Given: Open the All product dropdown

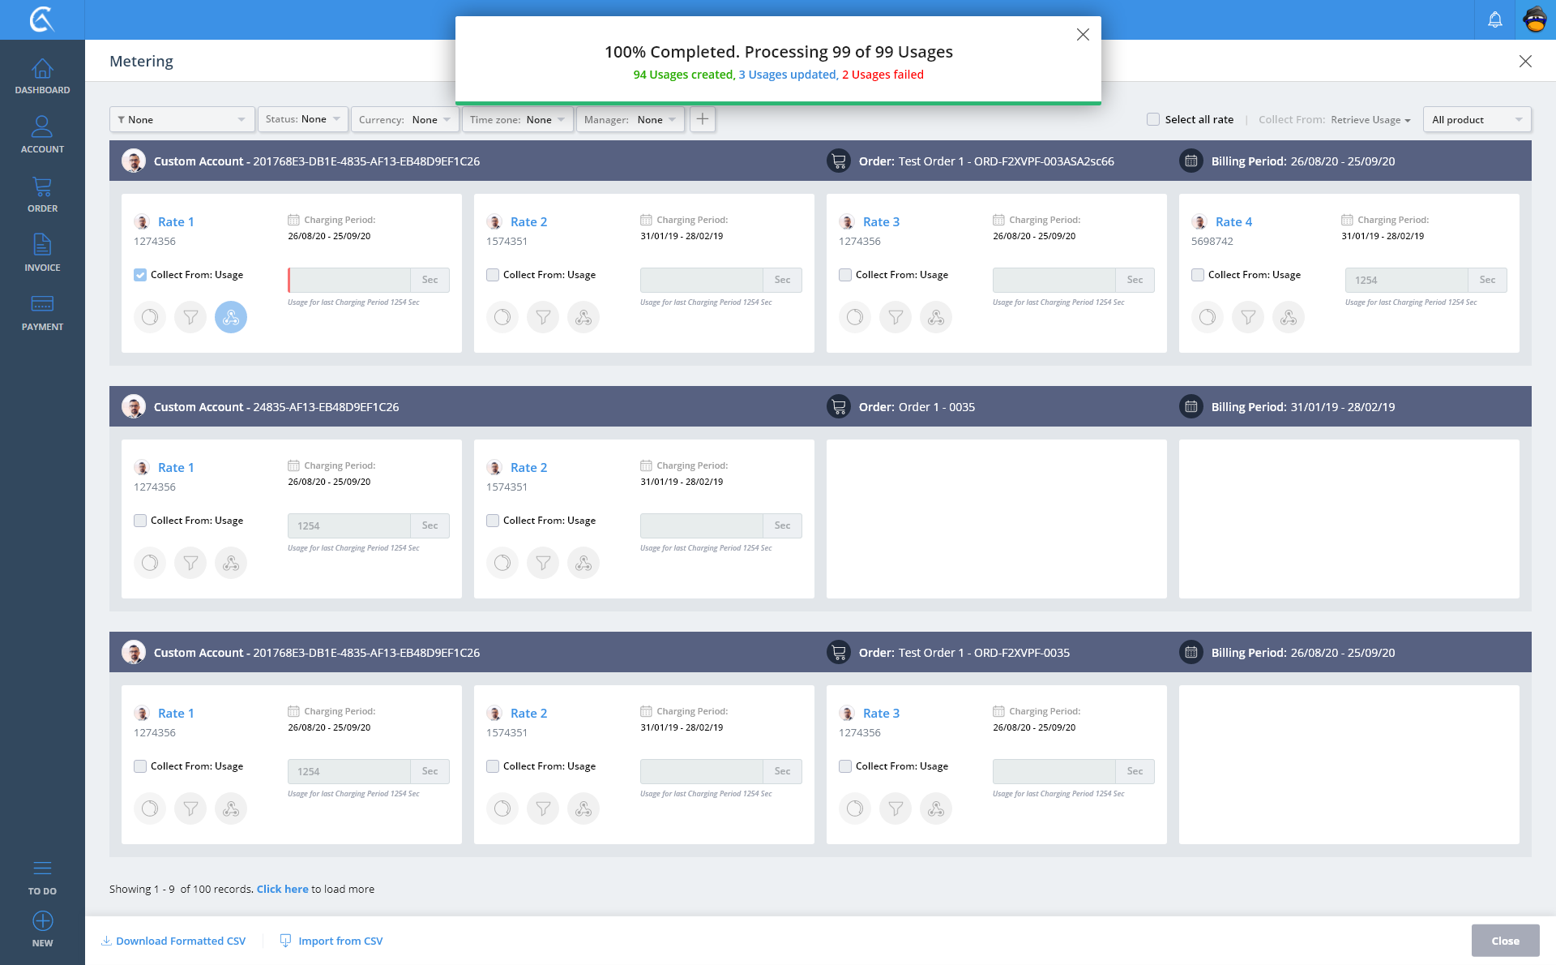Looking at the screenshot, I should pos(1477,119).
